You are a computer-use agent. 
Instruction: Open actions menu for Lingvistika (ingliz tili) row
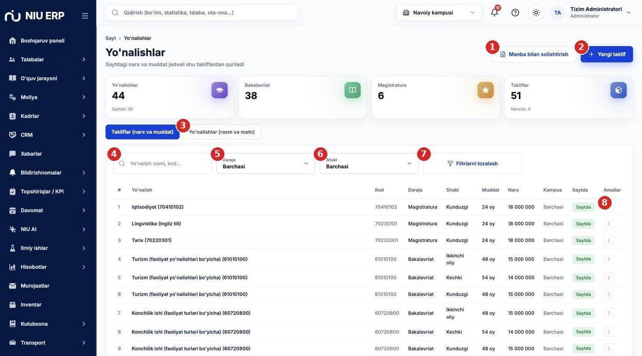coord(609,224)
